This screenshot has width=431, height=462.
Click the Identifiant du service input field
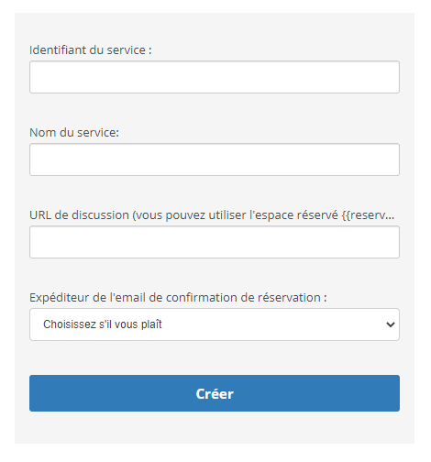[x=215, y=77]
